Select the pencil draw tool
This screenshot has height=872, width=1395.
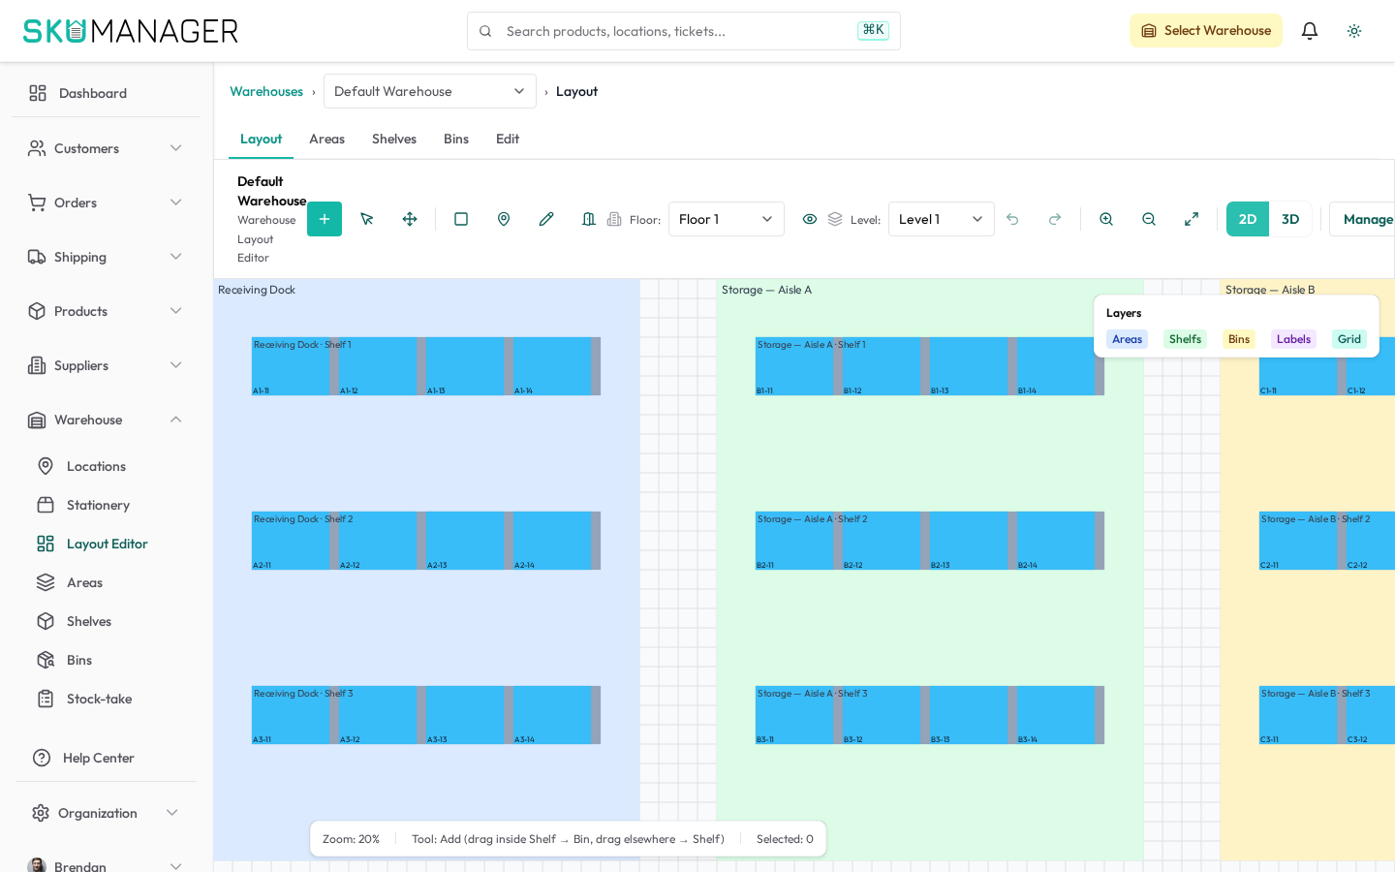546,219
